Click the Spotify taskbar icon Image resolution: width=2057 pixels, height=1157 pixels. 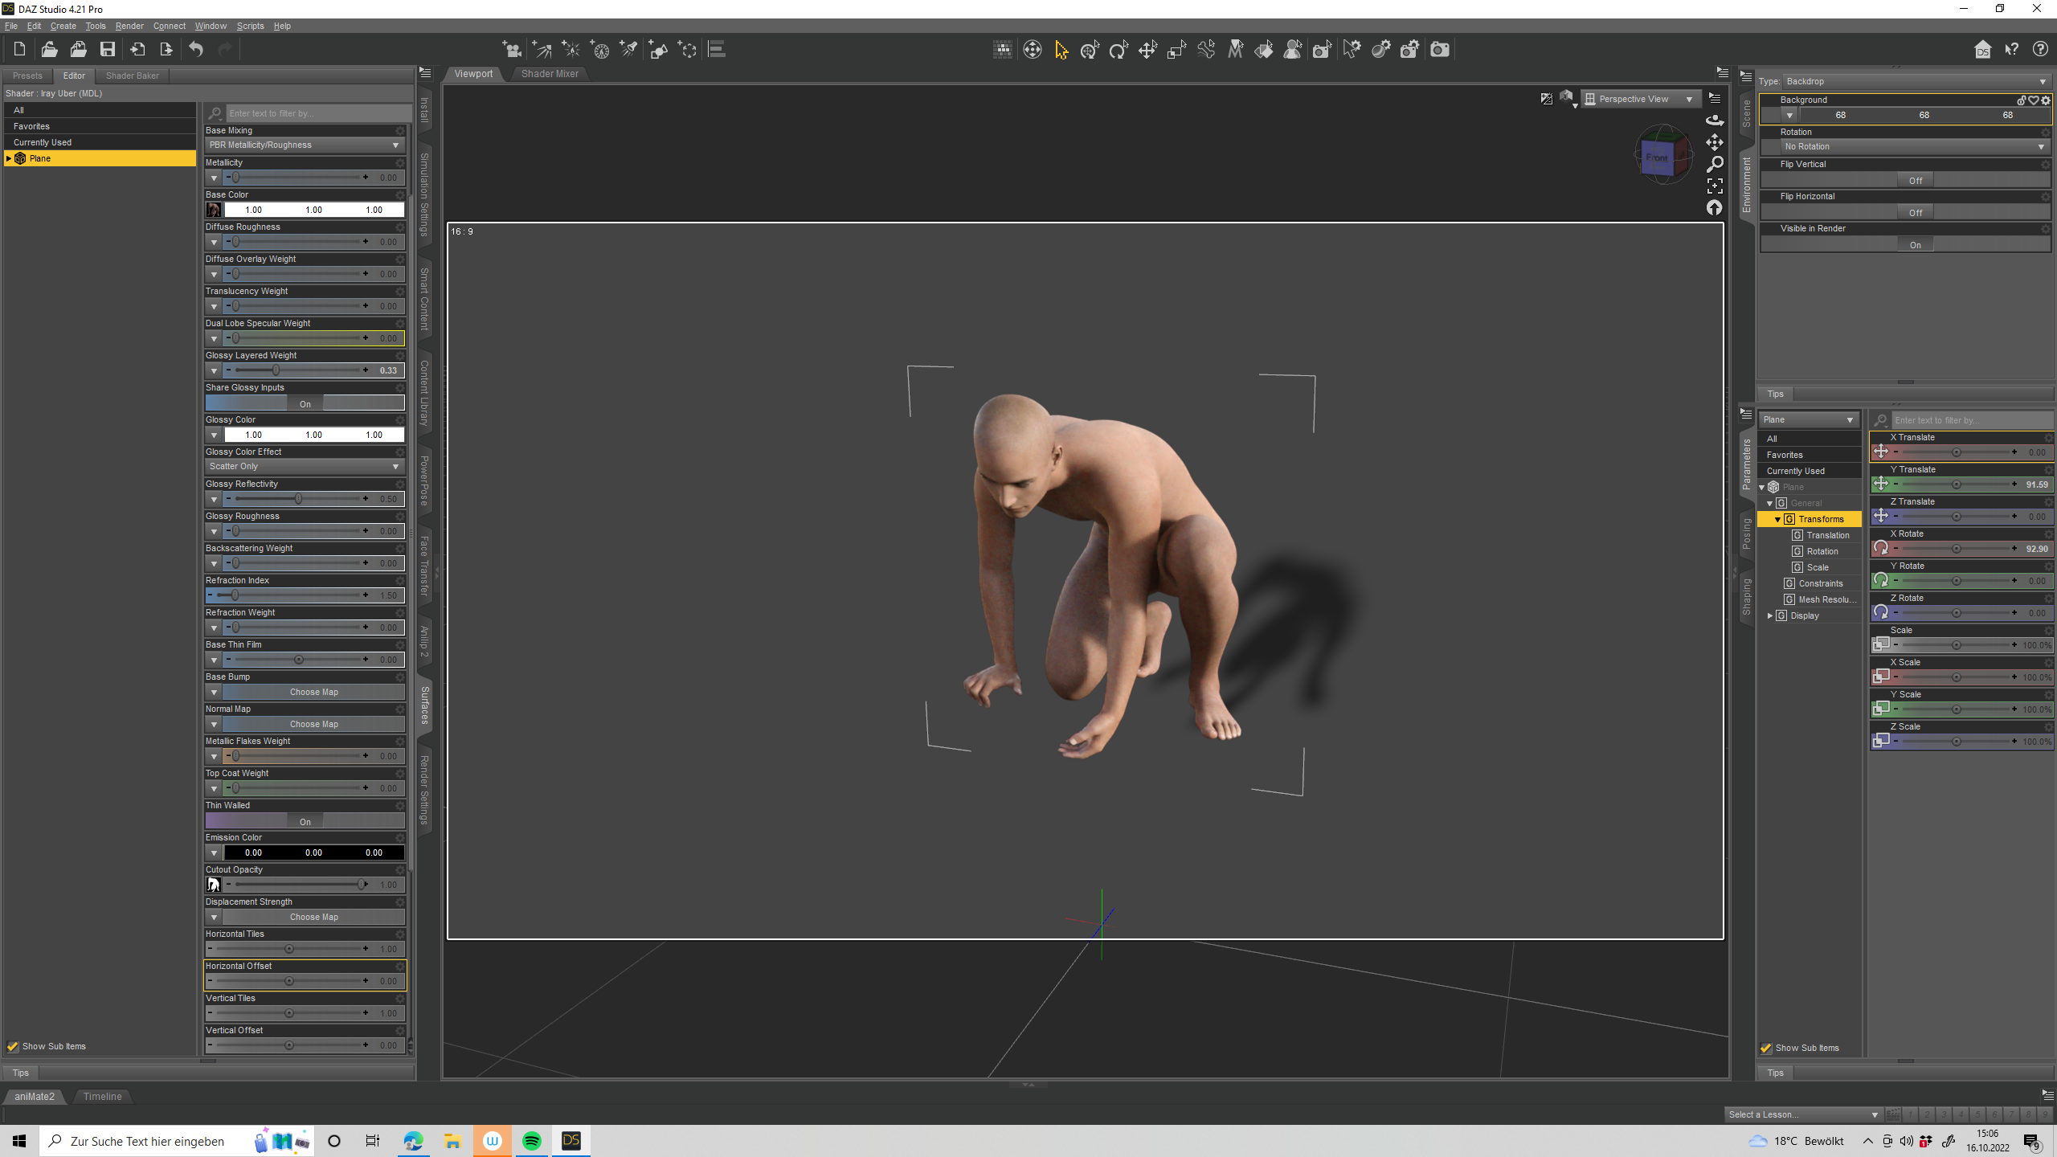[x=532, y=1141]
